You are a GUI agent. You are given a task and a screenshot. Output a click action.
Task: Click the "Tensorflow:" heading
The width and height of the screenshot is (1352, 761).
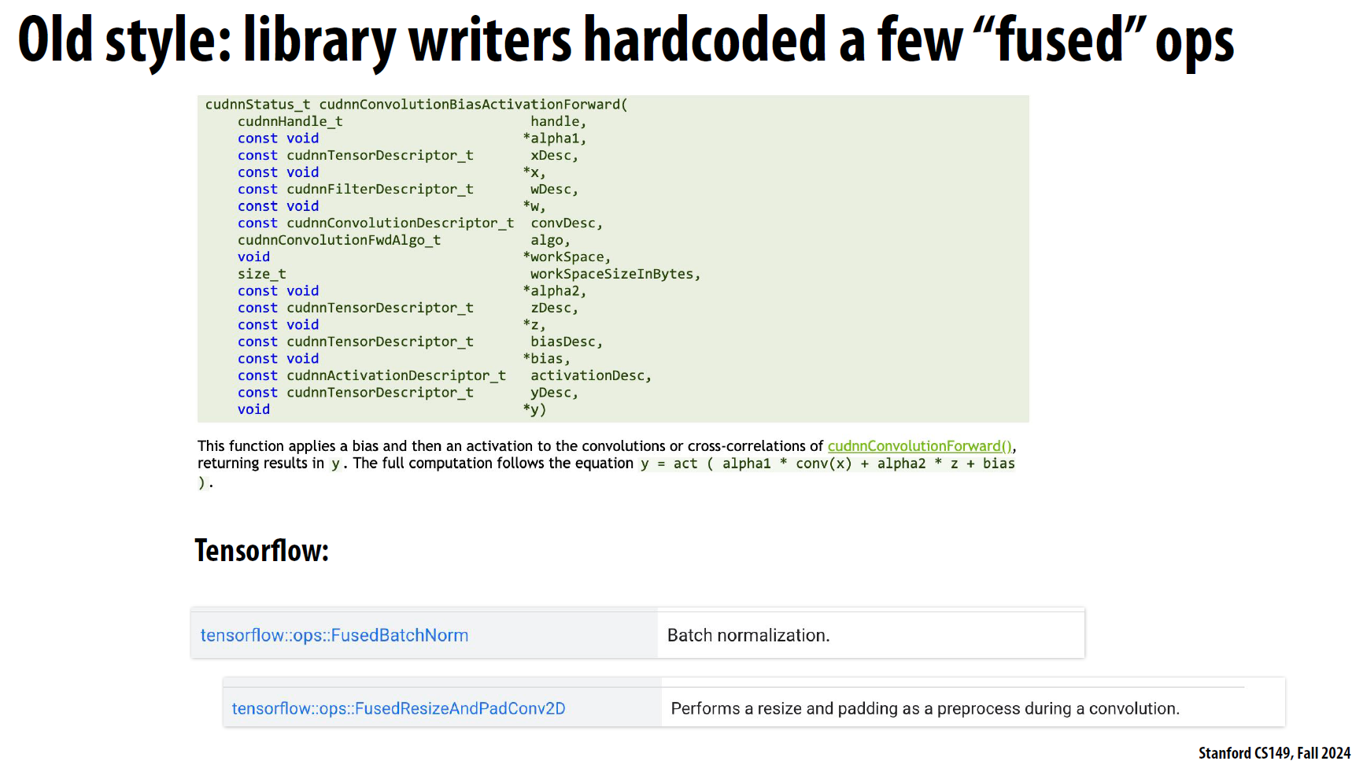pos(261,550)
